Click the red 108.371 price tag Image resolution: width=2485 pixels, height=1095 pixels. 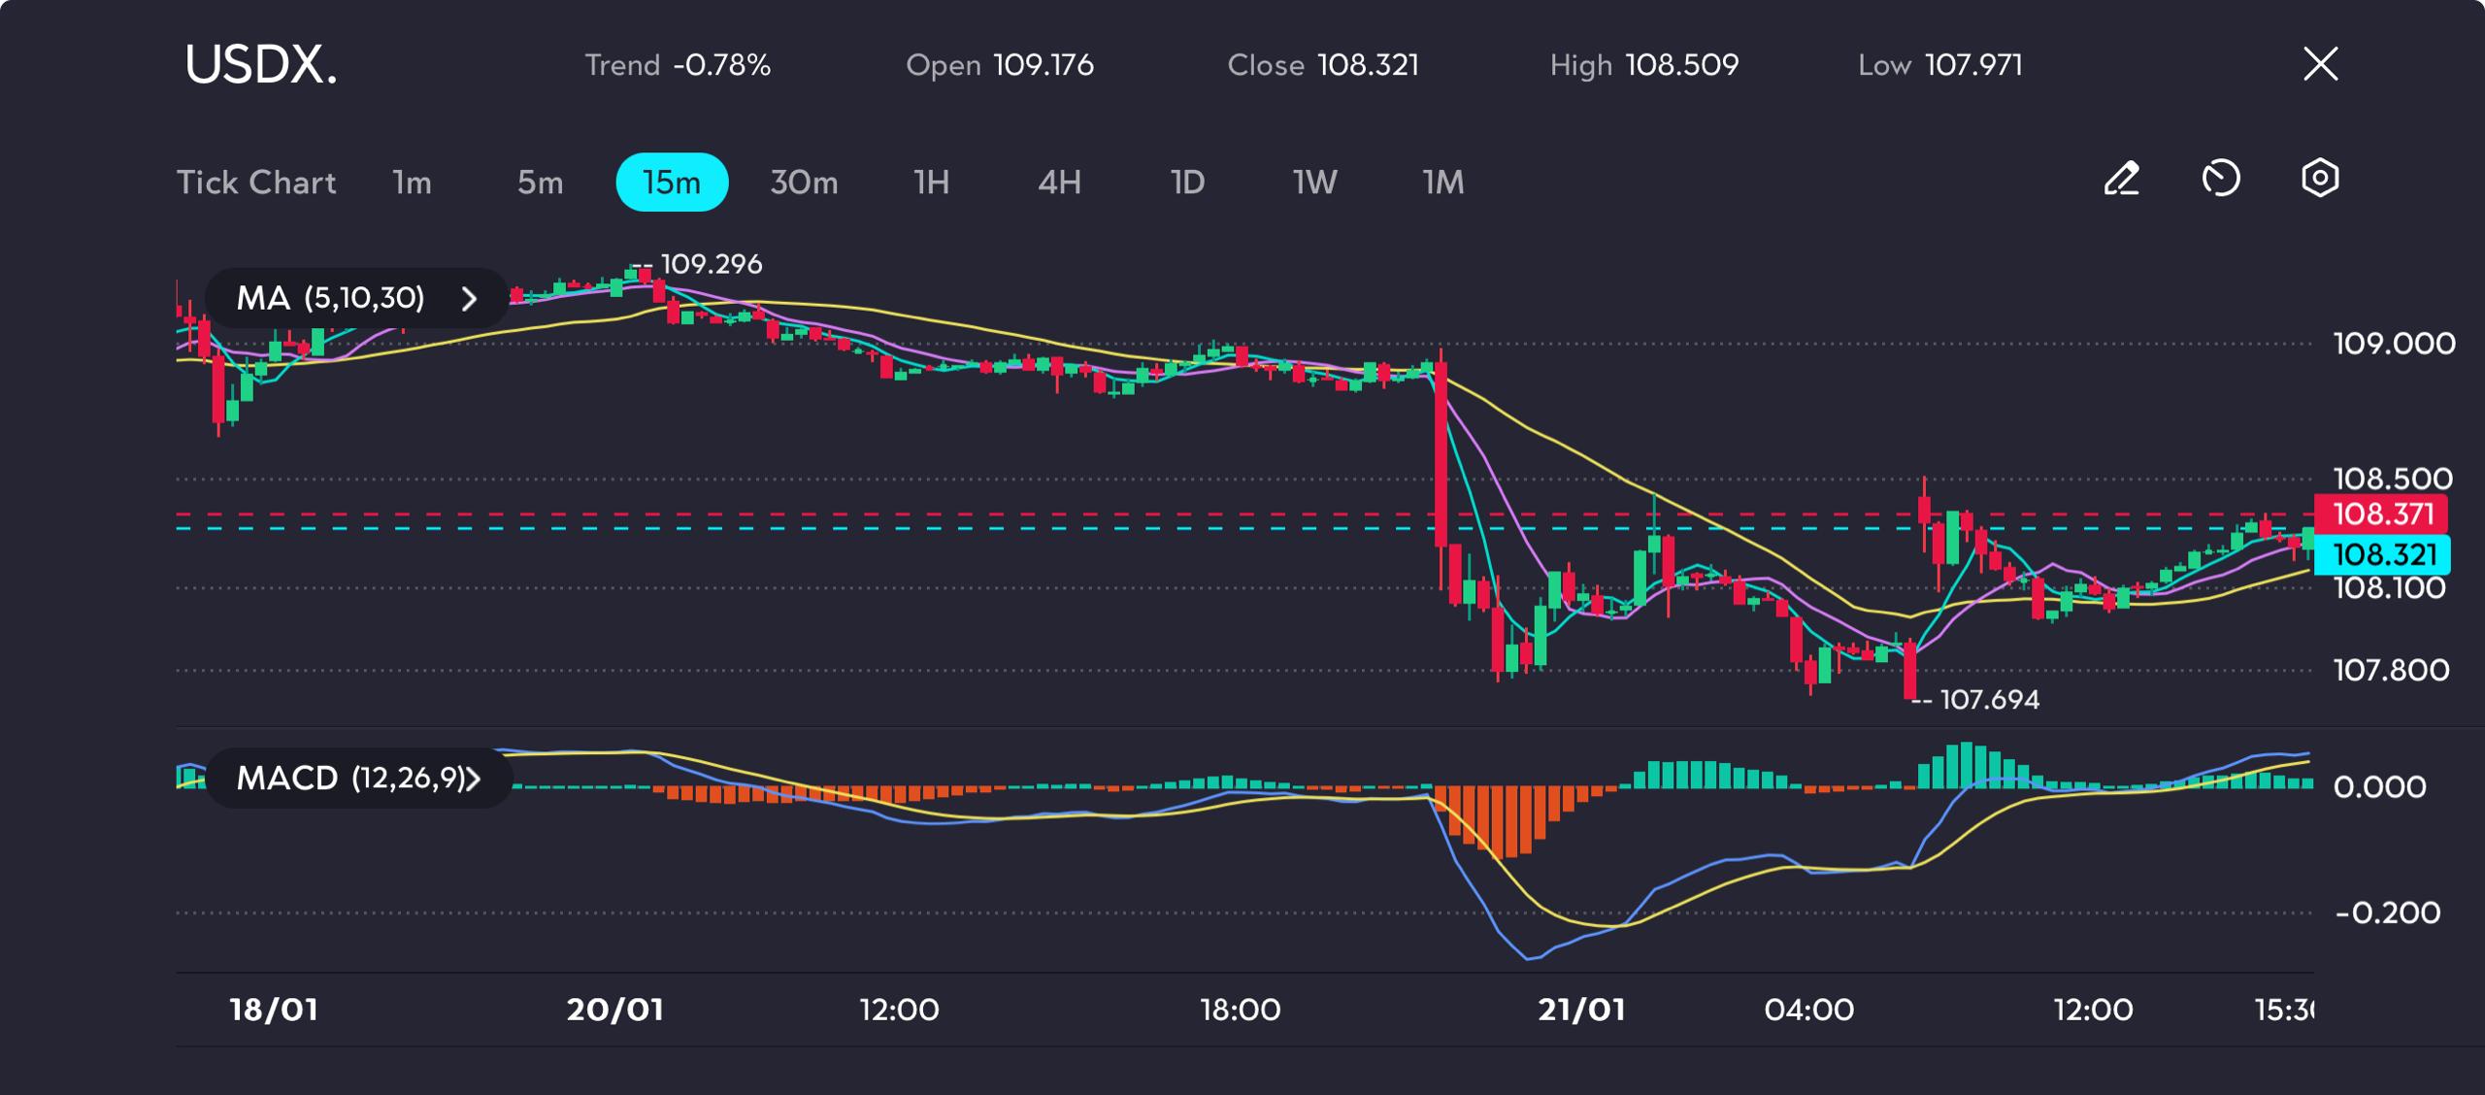2381,514
